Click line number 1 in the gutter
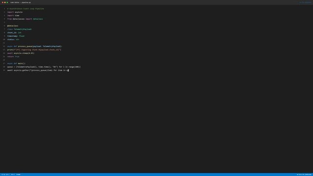The image size is (313, 176). (4, 9)
